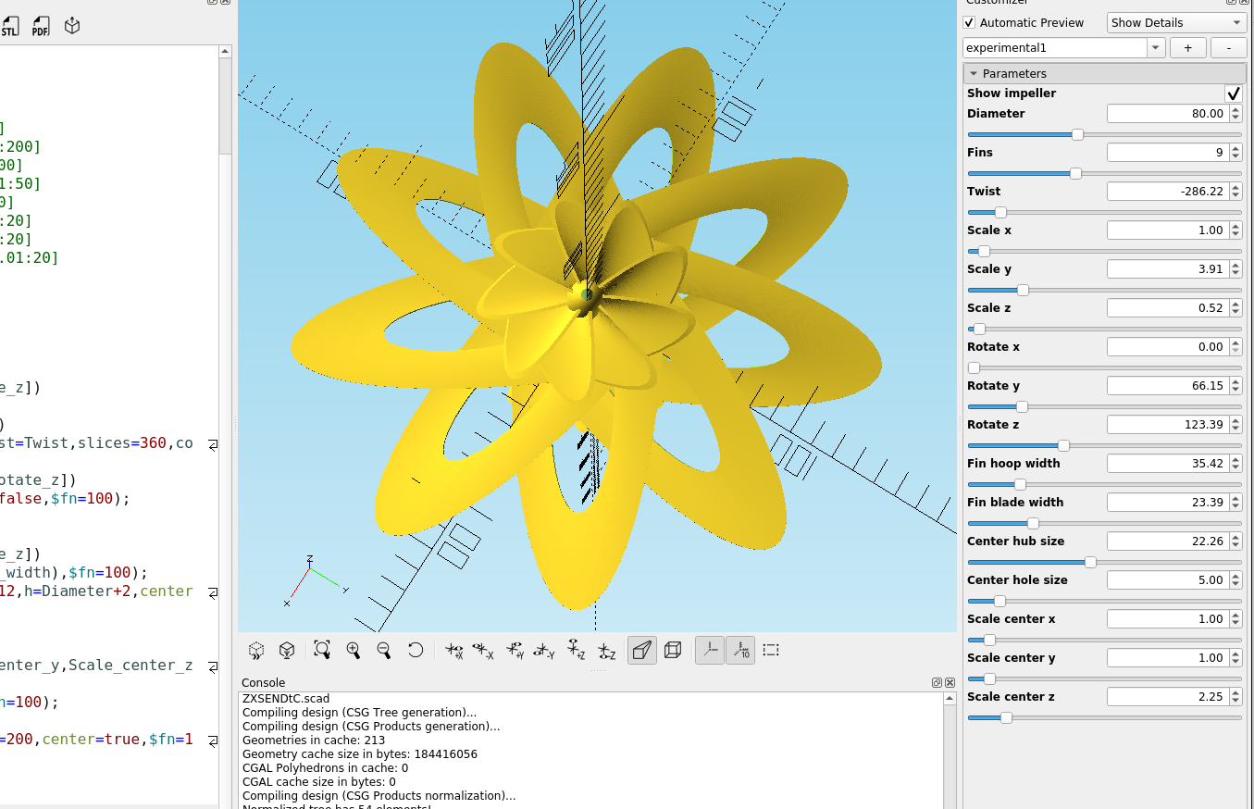Zoom in on the 3D viewport

[354, 650]
